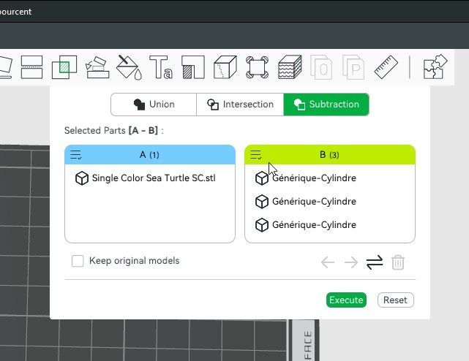This screenshot has width=469, height=361.
Task: Click the Keep original models label
Action: click(x=135, y=261)
